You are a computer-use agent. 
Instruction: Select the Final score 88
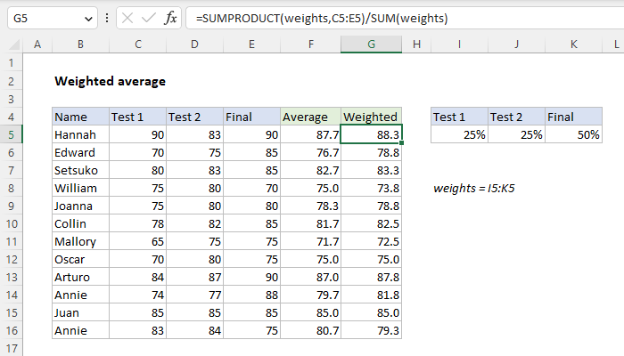(x=252, y=295)
